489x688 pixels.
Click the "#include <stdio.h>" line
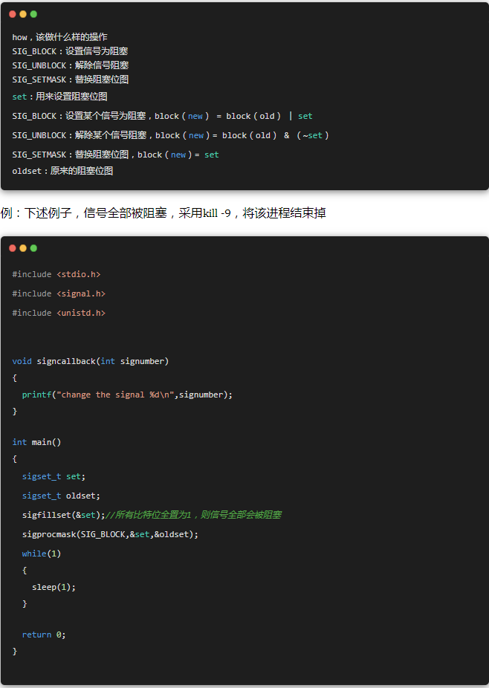click(x=56, y=274)
